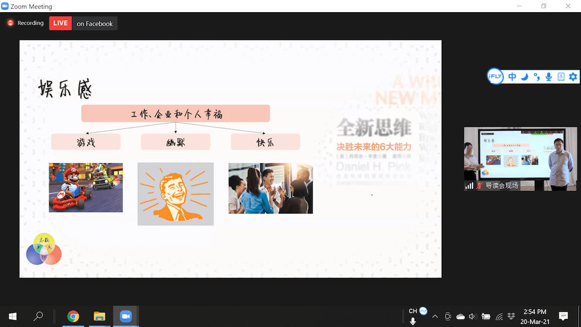Image resolution: width=581 pixels, height=327 pixels.
Task: Expand the hidden system tray icons chevron
Action: point(435,316)
